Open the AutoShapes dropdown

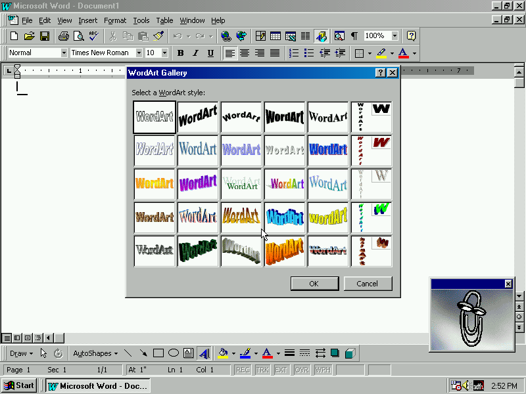95,353
